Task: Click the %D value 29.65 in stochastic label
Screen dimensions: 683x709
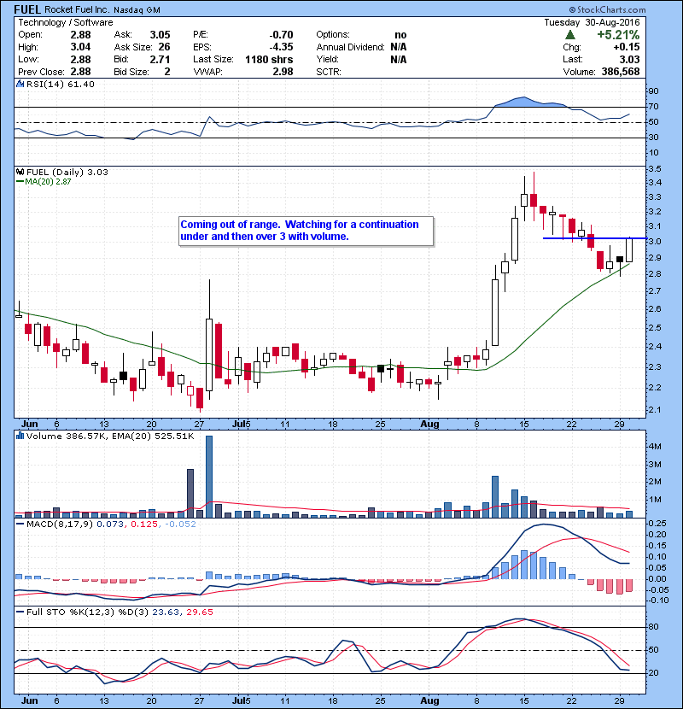Action: [199, 612]
